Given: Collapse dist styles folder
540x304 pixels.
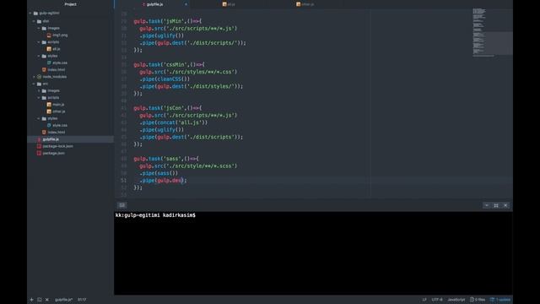Looking at the screenshot, I should pos(39,56).
